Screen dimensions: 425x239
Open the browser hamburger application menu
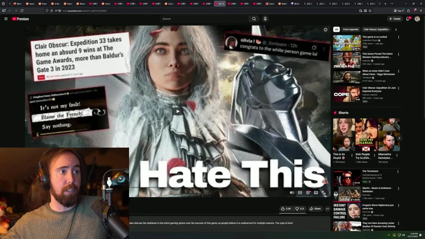pos(421,11)
